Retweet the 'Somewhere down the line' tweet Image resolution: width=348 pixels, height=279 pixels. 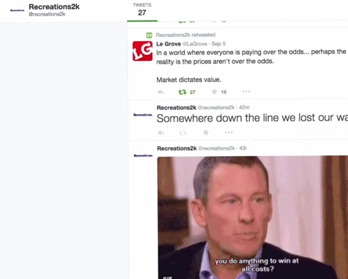183,133
